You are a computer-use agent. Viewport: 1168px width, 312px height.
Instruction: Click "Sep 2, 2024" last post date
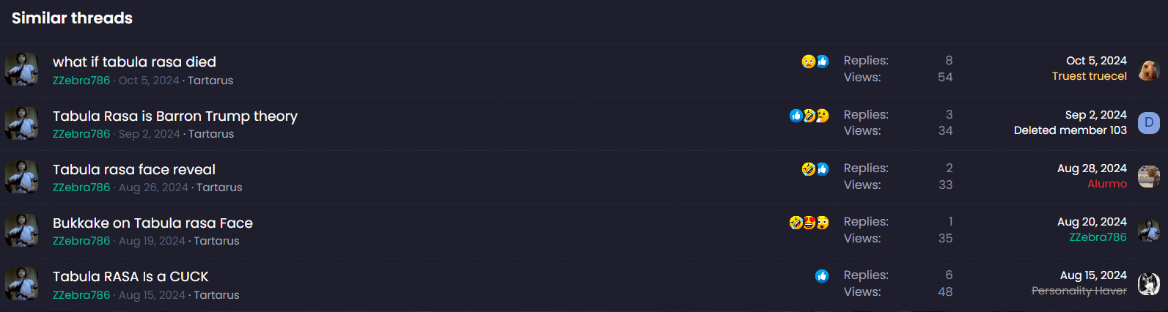click(1095, 115)
